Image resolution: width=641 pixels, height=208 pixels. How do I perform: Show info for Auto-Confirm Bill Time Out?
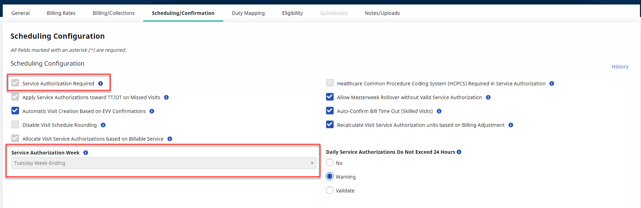(x=439, y=111)
